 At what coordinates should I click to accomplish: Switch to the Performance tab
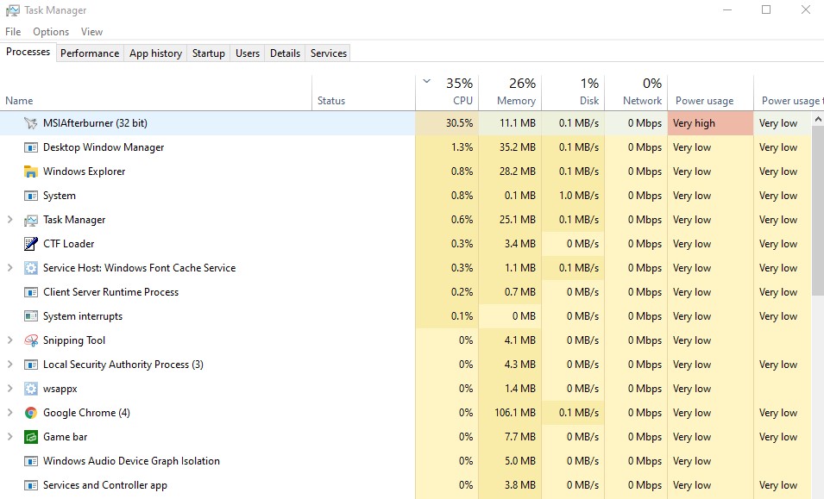[x=90, y=53]
